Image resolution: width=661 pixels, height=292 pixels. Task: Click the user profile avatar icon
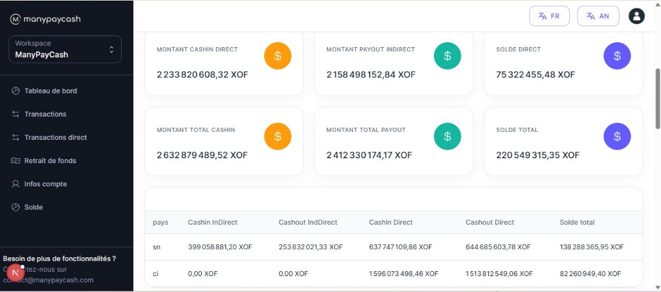[637, 16]
